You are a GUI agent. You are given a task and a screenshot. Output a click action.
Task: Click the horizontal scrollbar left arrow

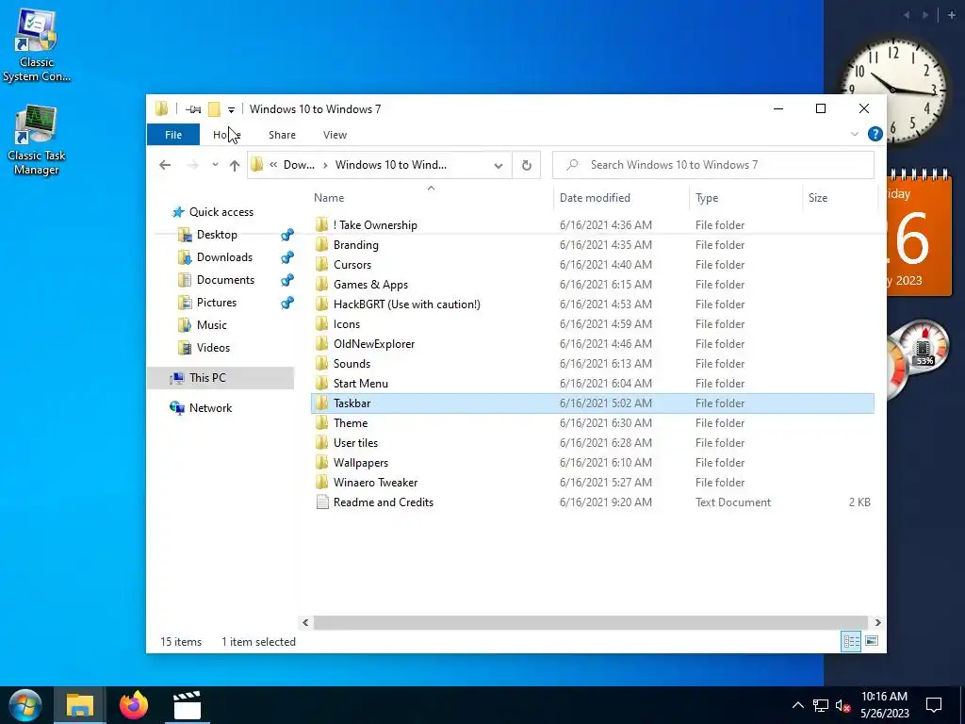pos(305,622)
